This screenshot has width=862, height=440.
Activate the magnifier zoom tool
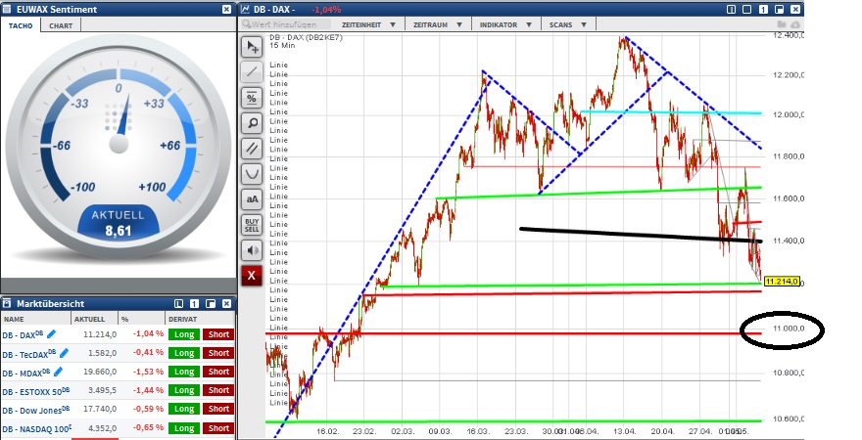[x=252, y=123]
